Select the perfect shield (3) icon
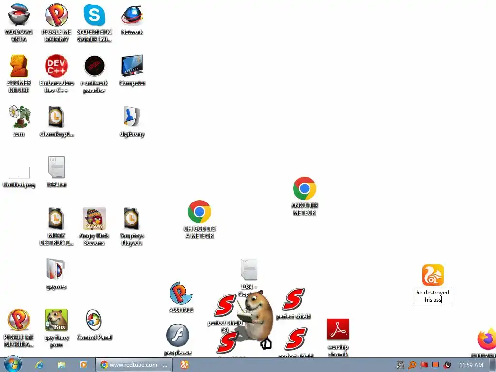This screenshot has width=496, height=372. pyautogui.click(x=225, y=306)
